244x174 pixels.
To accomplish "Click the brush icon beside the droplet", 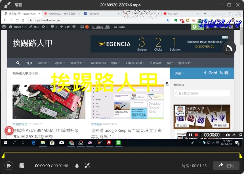I will pos(87,166).
